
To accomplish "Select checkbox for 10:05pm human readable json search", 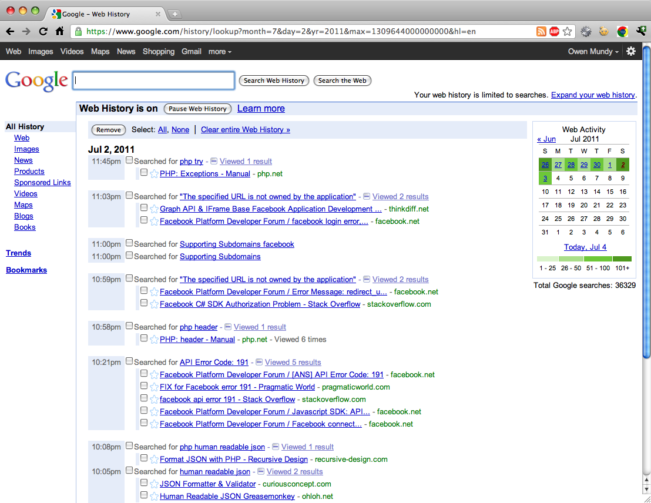I will (x=129, y=471).
